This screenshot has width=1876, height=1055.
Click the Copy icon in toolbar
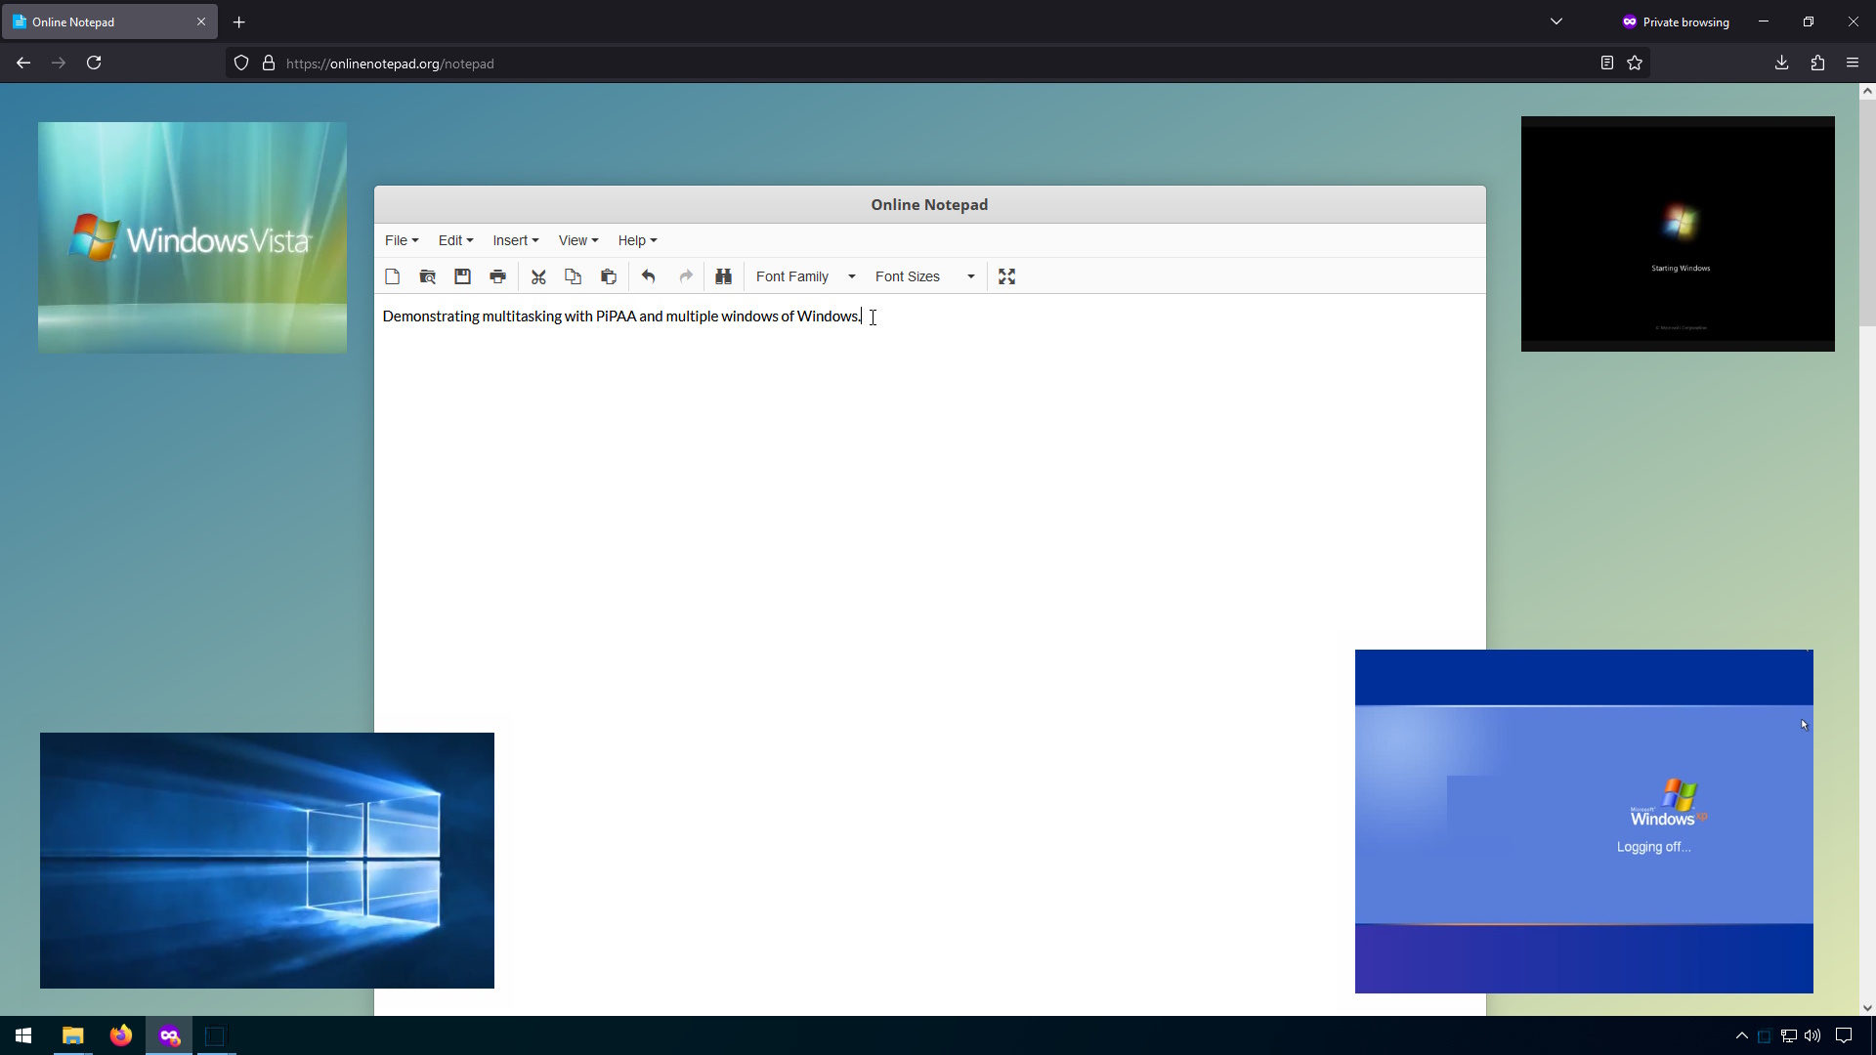(x=574, y=276)
